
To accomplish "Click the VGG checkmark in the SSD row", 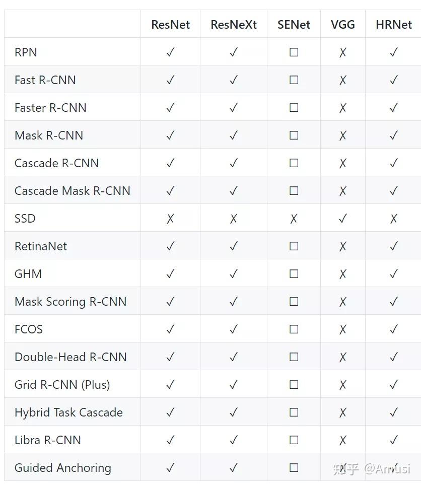I will (343, 219).
